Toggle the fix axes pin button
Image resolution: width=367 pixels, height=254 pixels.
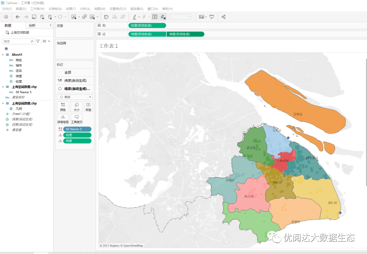pyautogui.click(x=163, y=17)
